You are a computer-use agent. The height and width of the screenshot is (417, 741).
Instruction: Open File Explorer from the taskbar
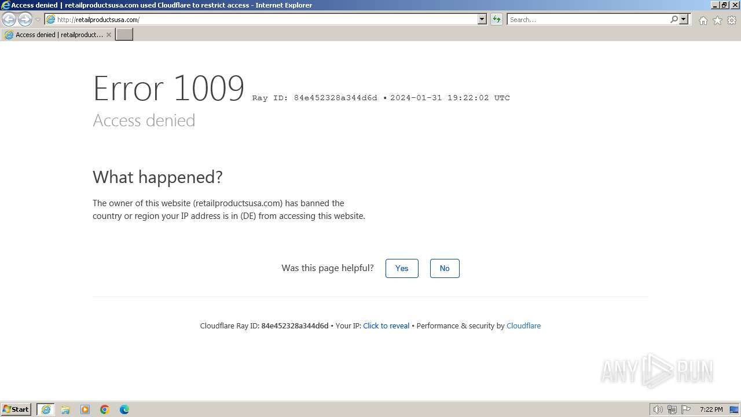65,409
